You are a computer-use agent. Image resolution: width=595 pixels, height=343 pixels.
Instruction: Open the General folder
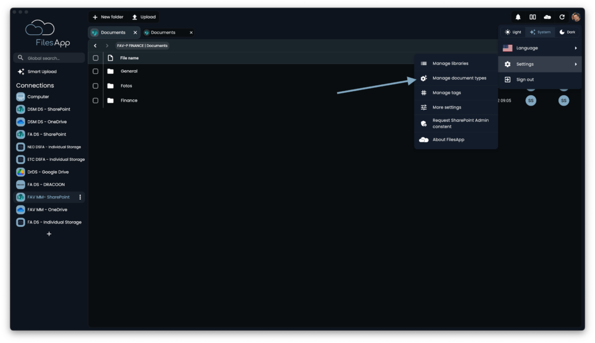pos(129,71)
